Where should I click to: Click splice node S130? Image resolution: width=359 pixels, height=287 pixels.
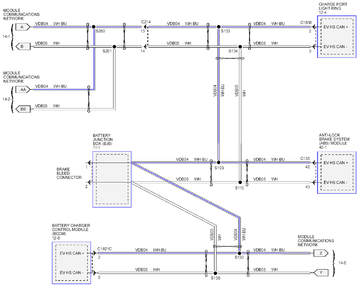pos(240,253)
